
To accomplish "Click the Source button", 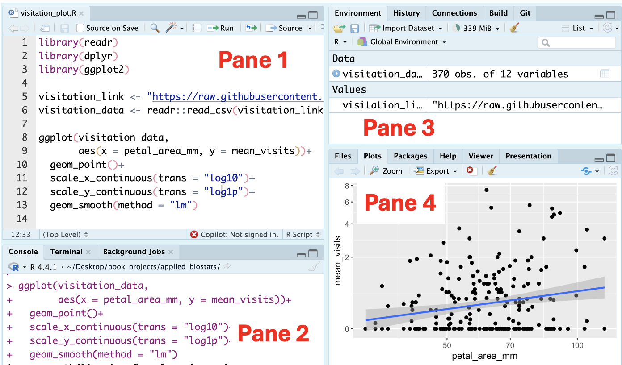I will [x=284, y=28].
